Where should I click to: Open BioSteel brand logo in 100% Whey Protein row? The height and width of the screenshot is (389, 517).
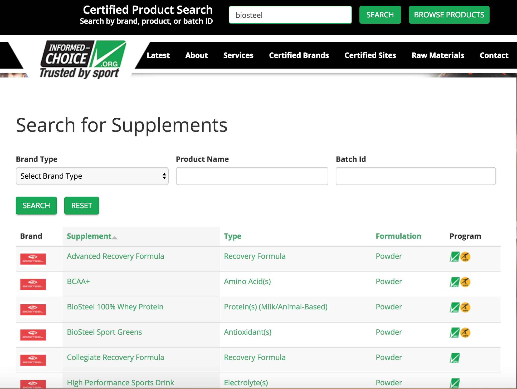tap(33, 309)
